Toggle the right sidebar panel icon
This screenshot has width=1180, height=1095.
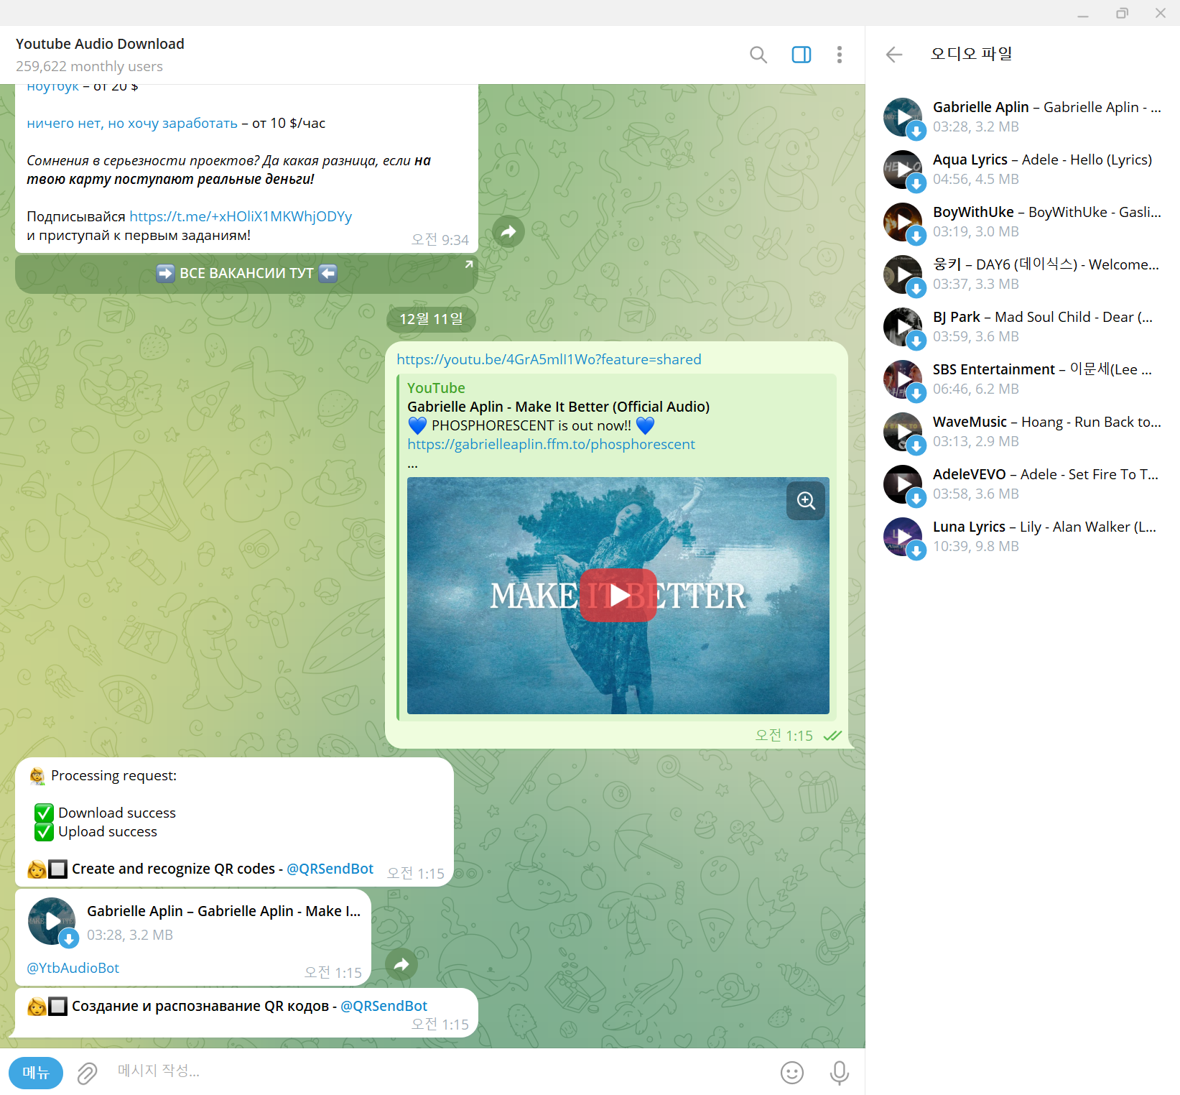tap(801, 55)
